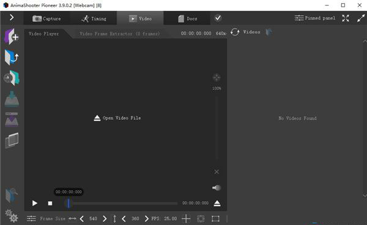Decrease frame height with left chevron
This screenshot has width=367, height=225.
pos(124,219)
